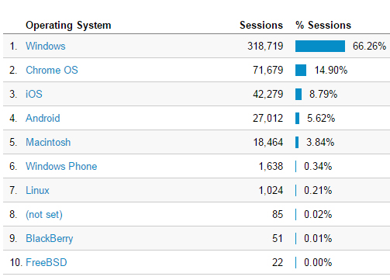Click the Windows 66.26% sessions bar
This screenshot has width=390, height=280.
pyautogui.click(x=320, y=46)
